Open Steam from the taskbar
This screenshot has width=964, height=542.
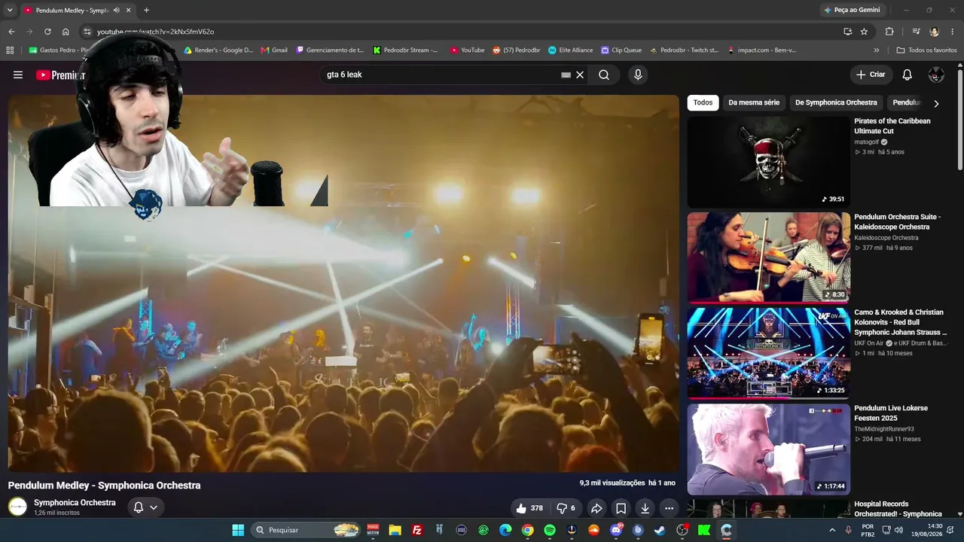[660, 530]
